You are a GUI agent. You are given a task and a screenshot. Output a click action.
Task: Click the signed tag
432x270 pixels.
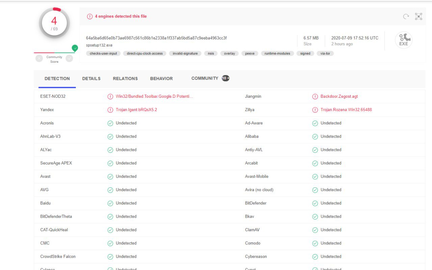point(305,53)
